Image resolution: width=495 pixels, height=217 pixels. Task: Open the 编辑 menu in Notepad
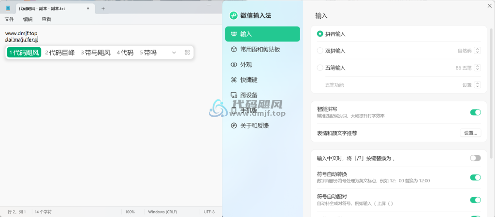coord(28,19)
